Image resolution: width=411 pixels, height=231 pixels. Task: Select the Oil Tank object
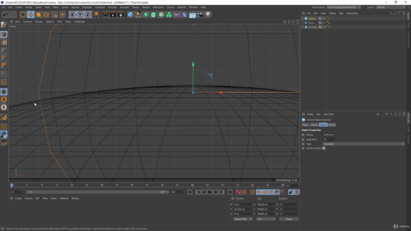coord(313,27)
